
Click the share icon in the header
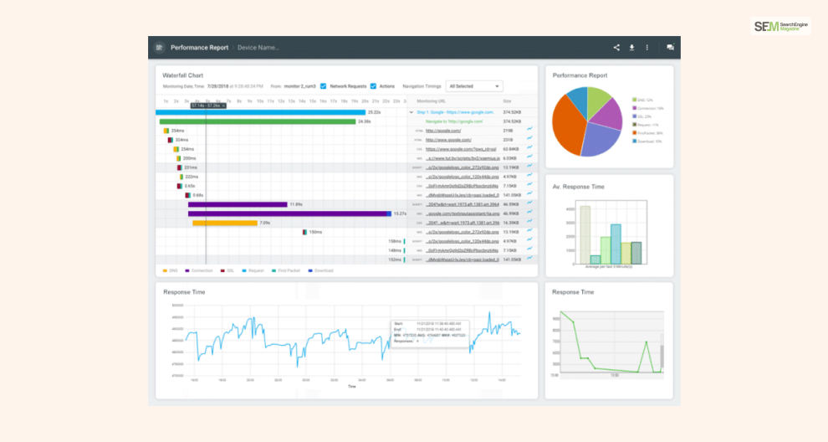pyautogui.click(x=616, y=48)
